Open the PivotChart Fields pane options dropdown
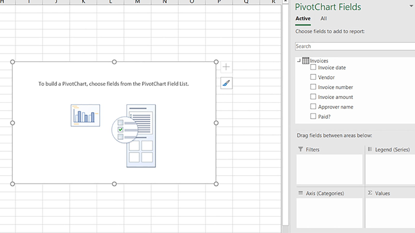Image resolution: width=415 pixels, height=233 pixels. tap(411, 6)
